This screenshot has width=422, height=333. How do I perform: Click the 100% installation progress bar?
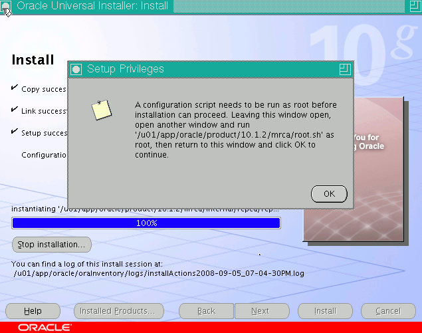(x=146, y=223)
